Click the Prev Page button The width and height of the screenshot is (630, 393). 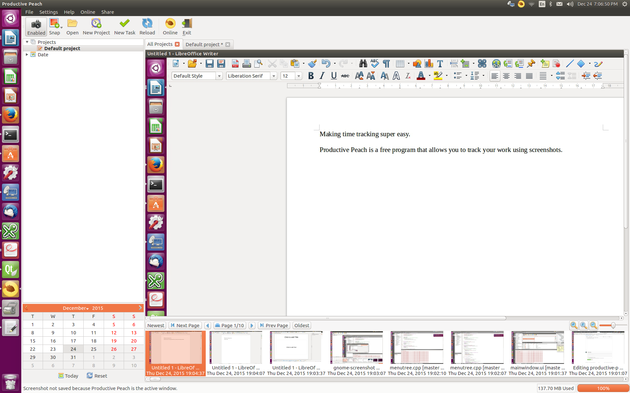(274, 326)
